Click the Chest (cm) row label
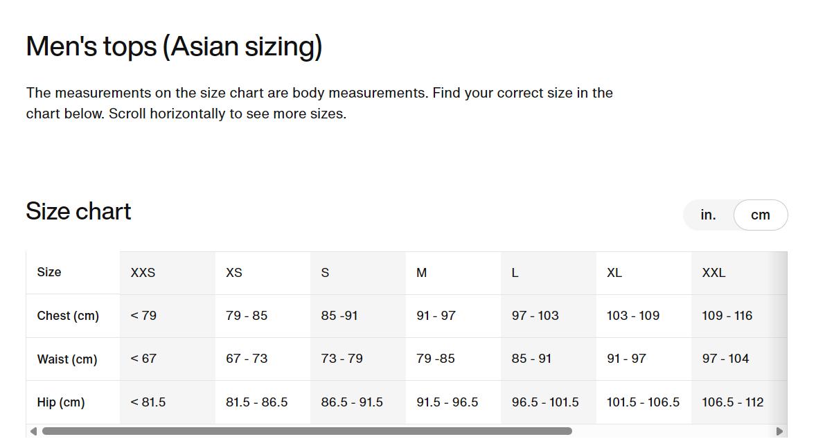This screenshot has width=825, height=448. [x=68, y=316]
